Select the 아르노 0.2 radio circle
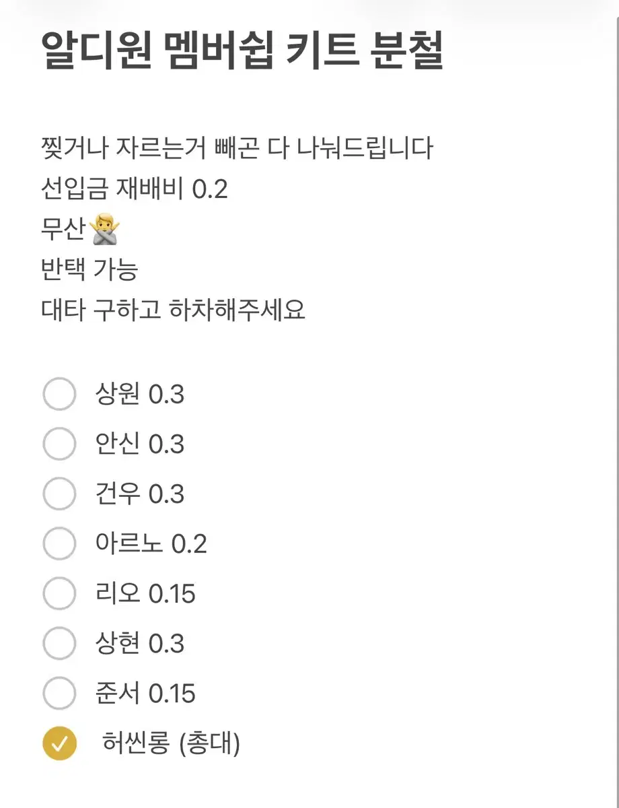This screenshot has width=619, height=808. pos(59,544)
